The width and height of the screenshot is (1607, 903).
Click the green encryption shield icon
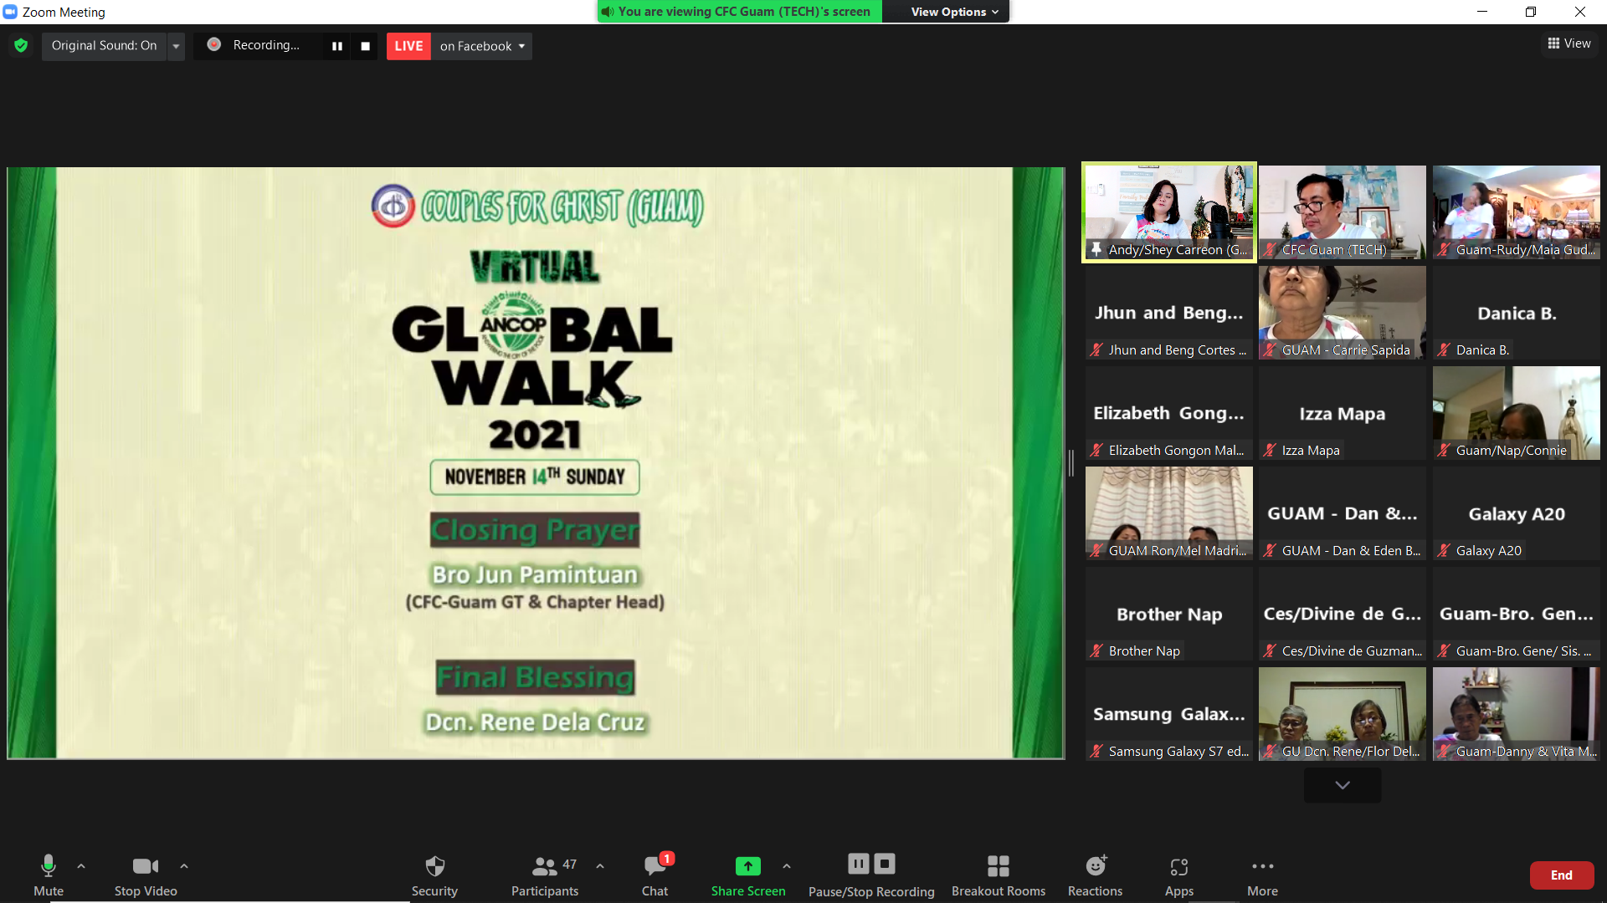pos(21,45)
